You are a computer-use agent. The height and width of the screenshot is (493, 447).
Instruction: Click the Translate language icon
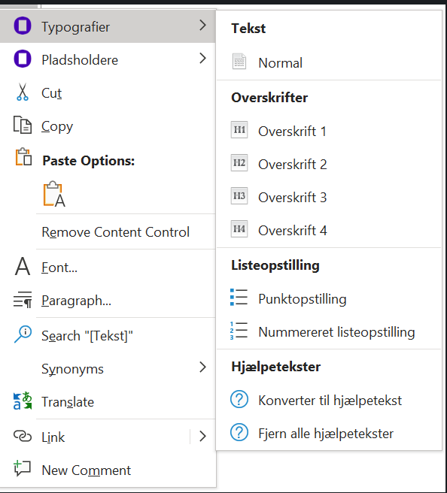click(23, 401)
